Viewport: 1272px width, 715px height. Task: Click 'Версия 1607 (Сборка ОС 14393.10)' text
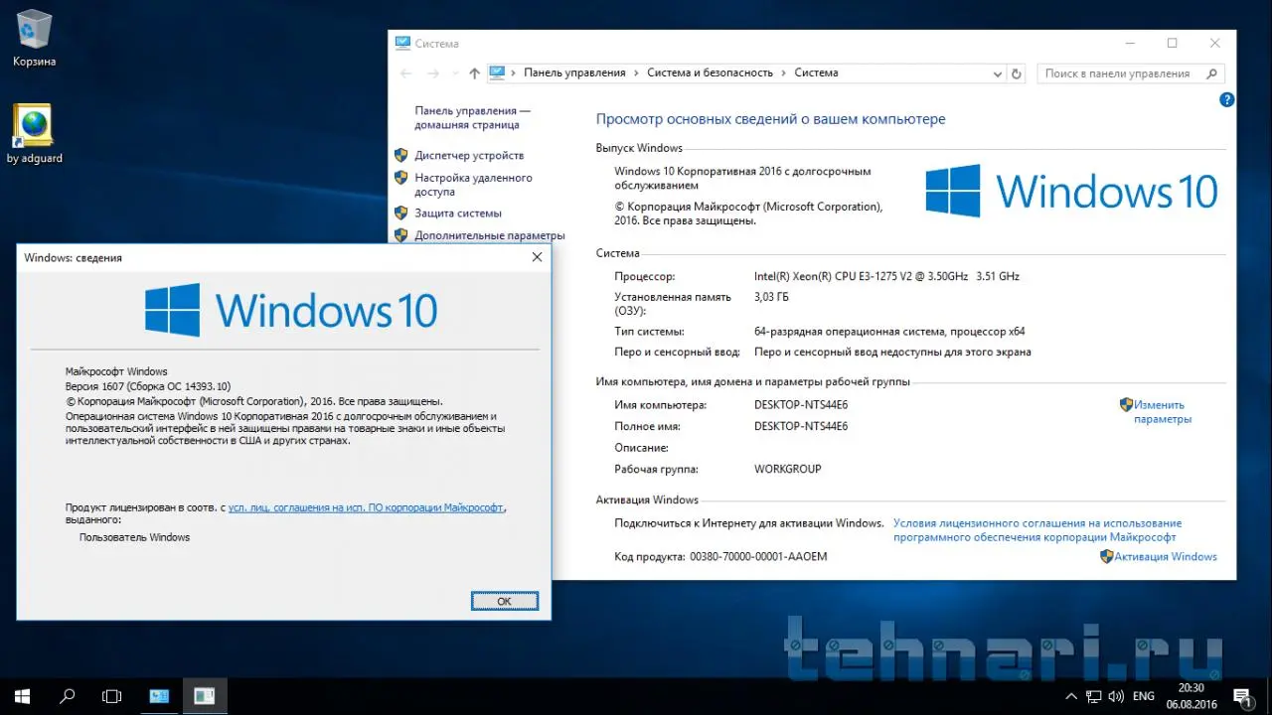[x=148, y=386]
